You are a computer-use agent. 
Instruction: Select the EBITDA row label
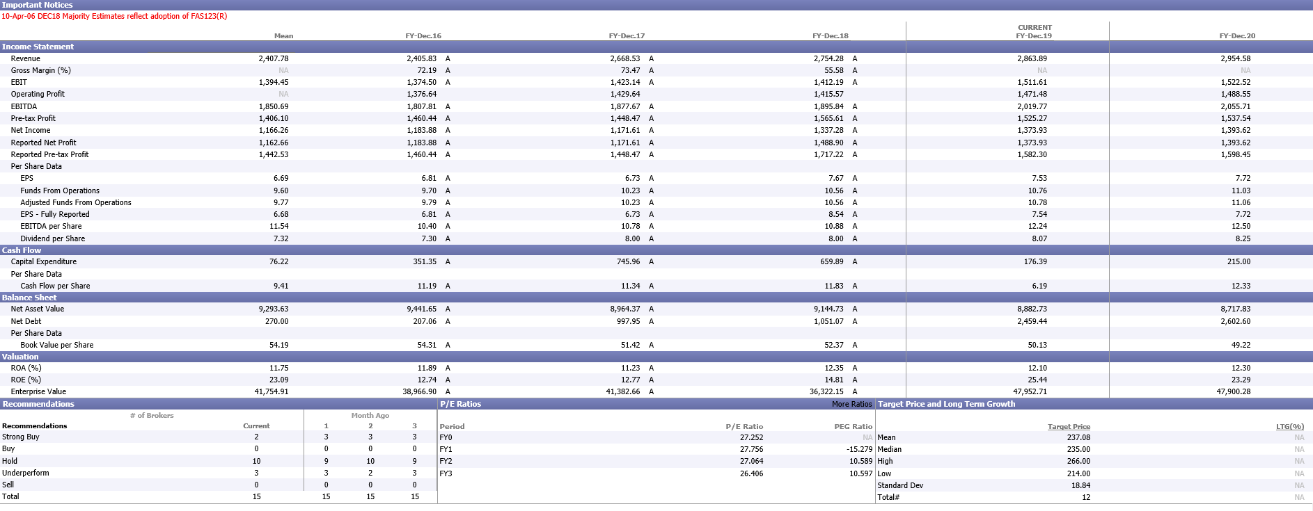(x=24, y=106)
